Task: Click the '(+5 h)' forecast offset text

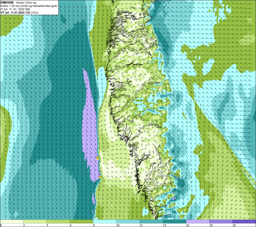Action: (35, 12)
